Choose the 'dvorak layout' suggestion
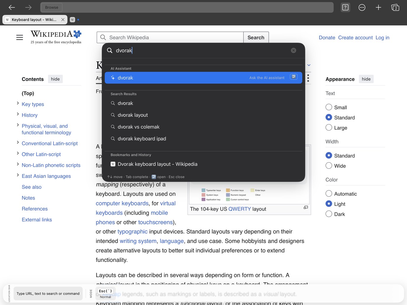 (x=204, y=115)
